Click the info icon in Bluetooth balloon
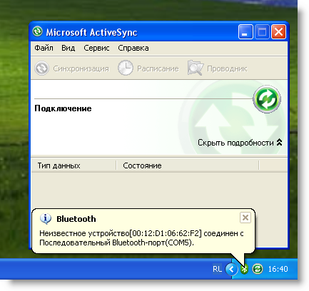The height and width of the screenshot is (291, 309). tap(46, 219)
